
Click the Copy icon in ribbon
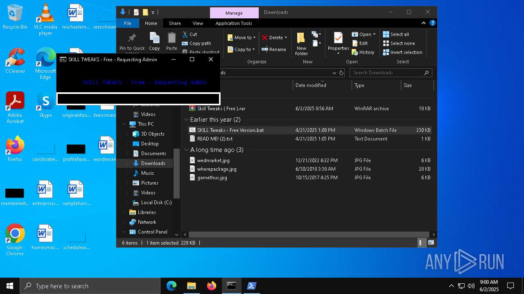[154, 41]
